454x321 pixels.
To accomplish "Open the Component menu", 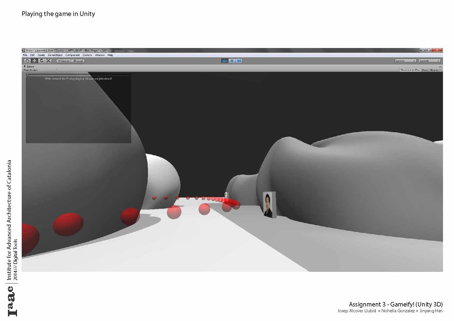I will pyautogui.click(x=72, y=55).
